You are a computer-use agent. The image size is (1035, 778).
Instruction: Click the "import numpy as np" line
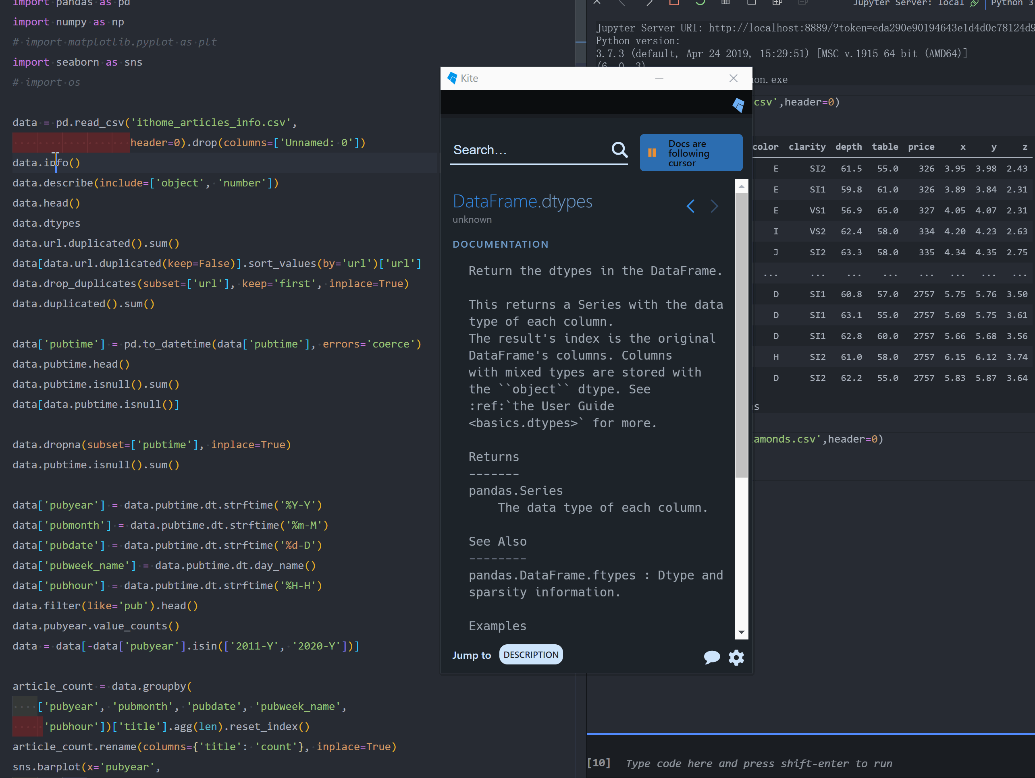pos(68,22)
